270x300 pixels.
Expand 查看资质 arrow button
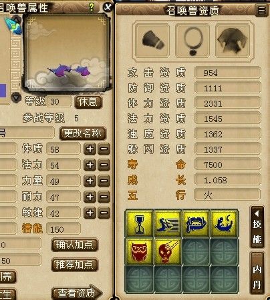click(x=77, y=293)
